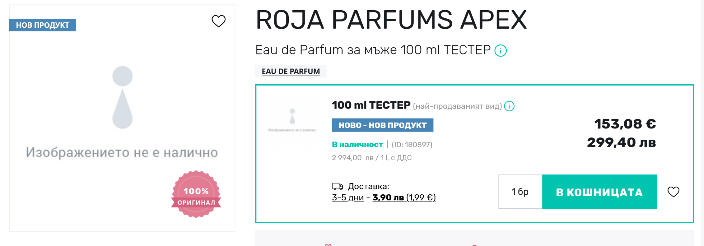Click the ROJA PARFUMS APEX title
Viewport: 704px width, 246px height.
[391, 20]
